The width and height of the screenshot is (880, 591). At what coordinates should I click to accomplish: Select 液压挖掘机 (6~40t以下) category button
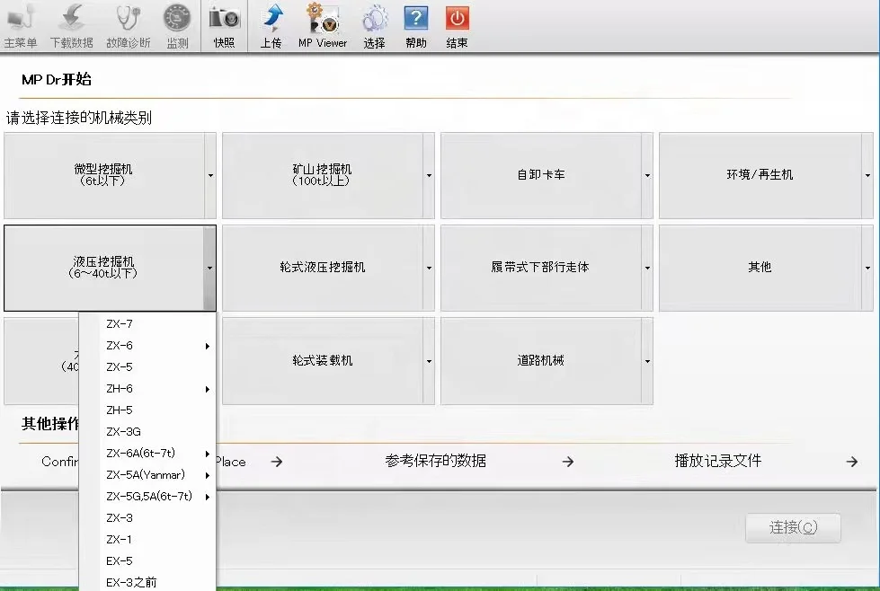tap(104, 268)
